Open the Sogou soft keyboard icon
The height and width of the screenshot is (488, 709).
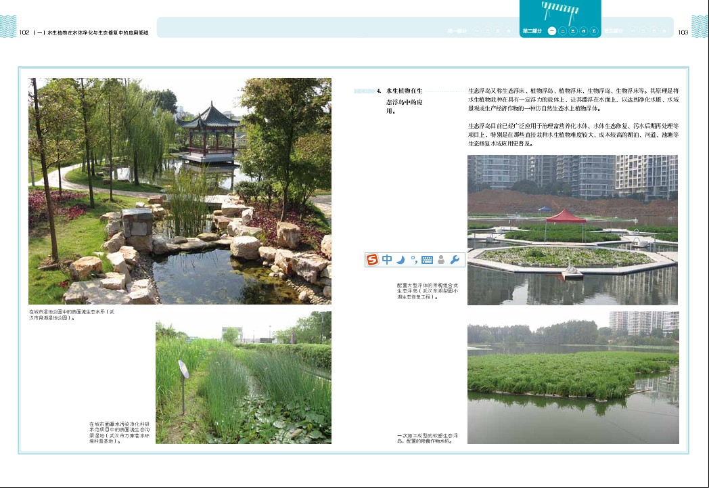tap(427, 259)
